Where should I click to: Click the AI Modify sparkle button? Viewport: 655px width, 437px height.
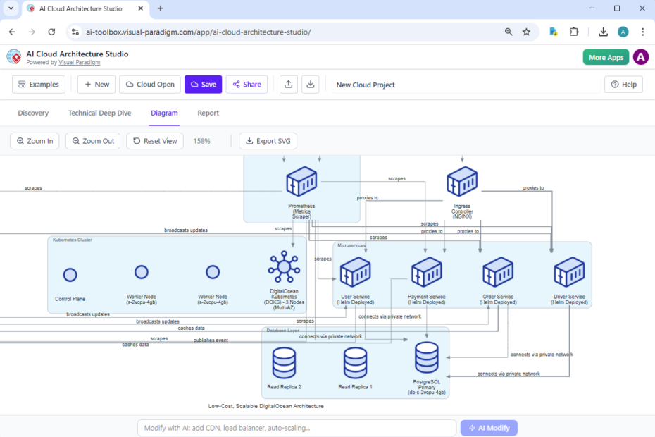coord(489,428)
